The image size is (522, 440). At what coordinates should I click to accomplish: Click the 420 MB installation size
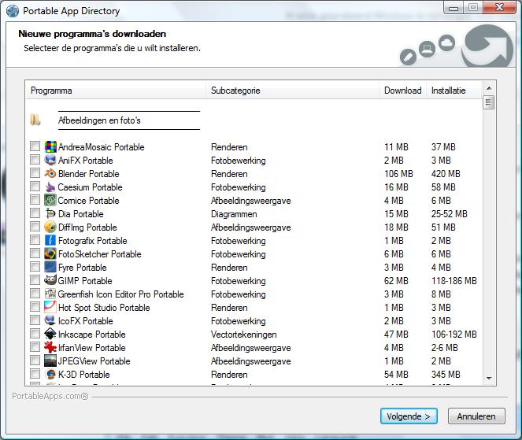446,174
